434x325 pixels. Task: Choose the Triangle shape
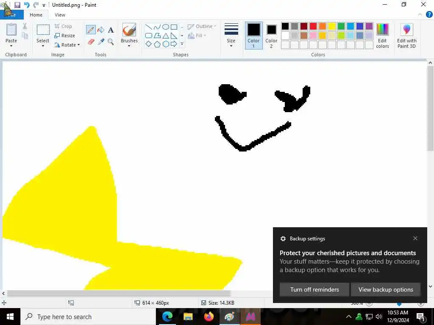tap(166, 36)
